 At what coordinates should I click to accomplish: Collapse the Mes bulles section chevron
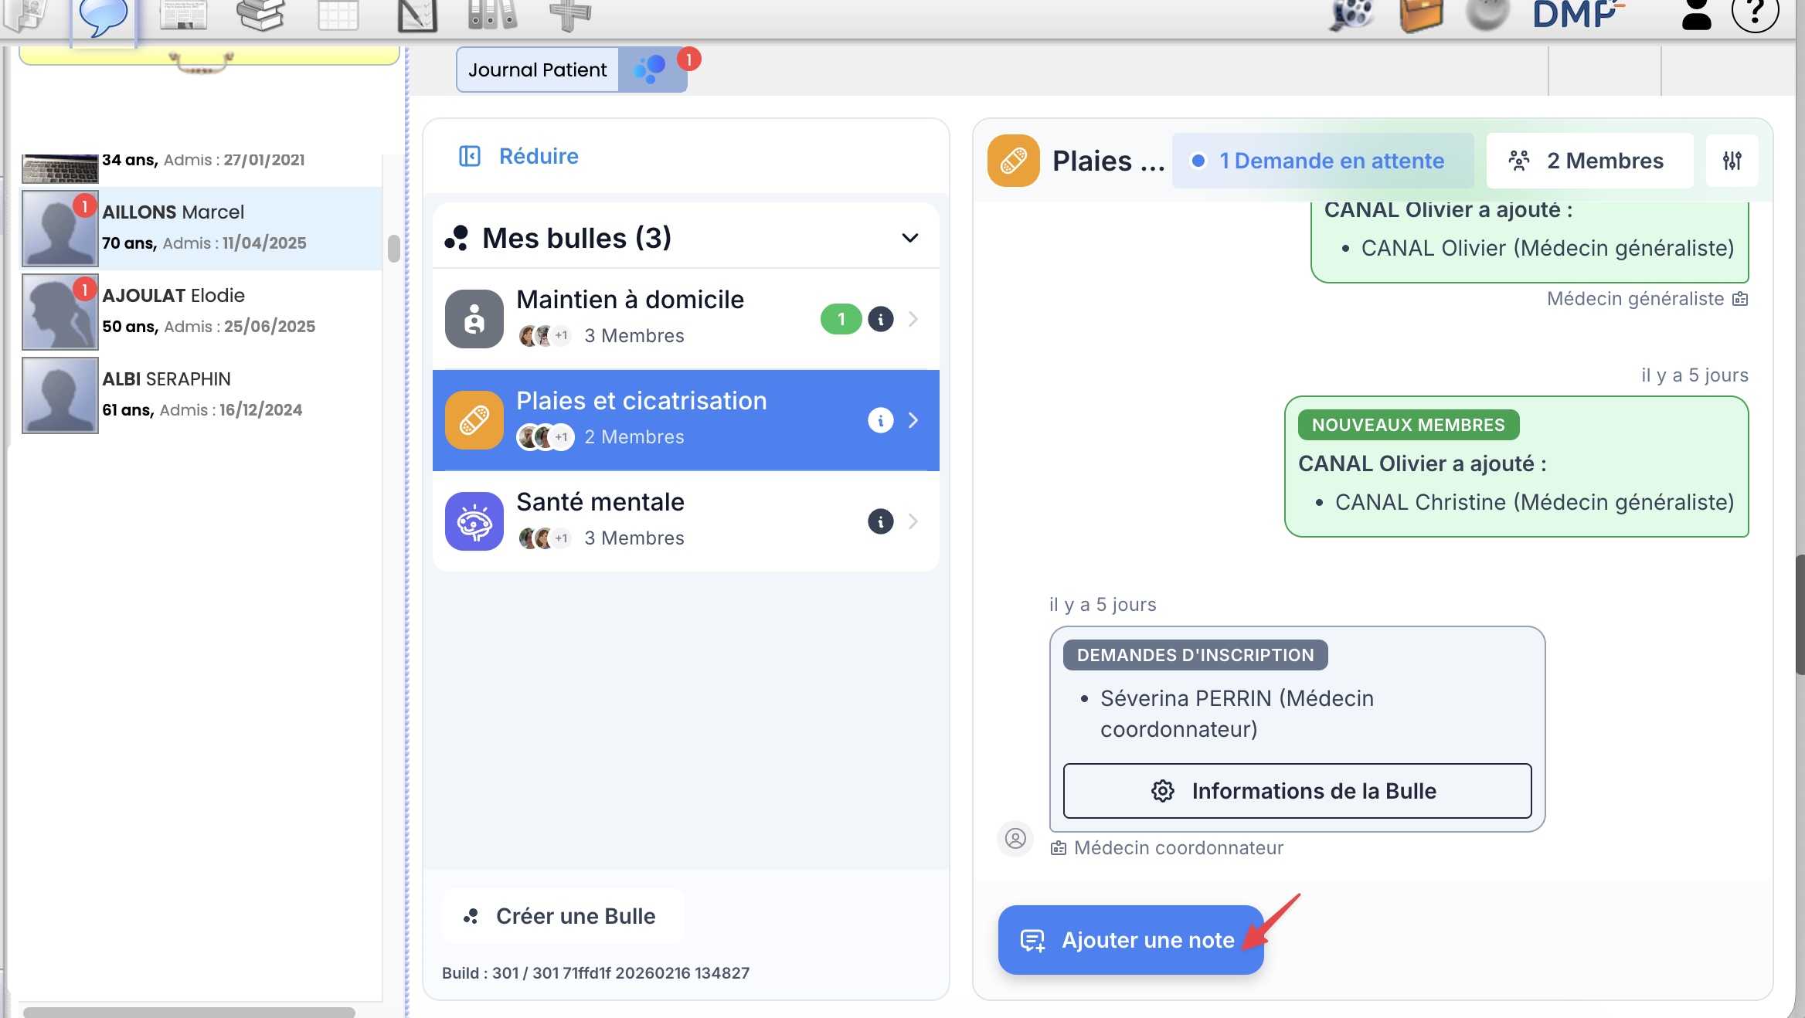(909, 238)
